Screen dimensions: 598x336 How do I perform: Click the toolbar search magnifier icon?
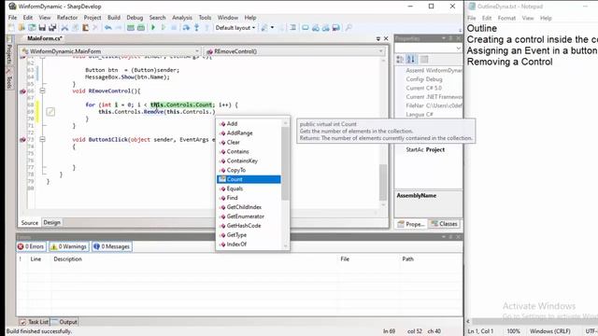(349, 27)
